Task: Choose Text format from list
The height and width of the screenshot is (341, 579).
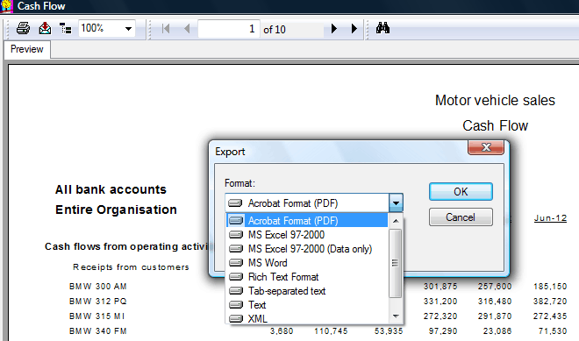Action: 307,305
